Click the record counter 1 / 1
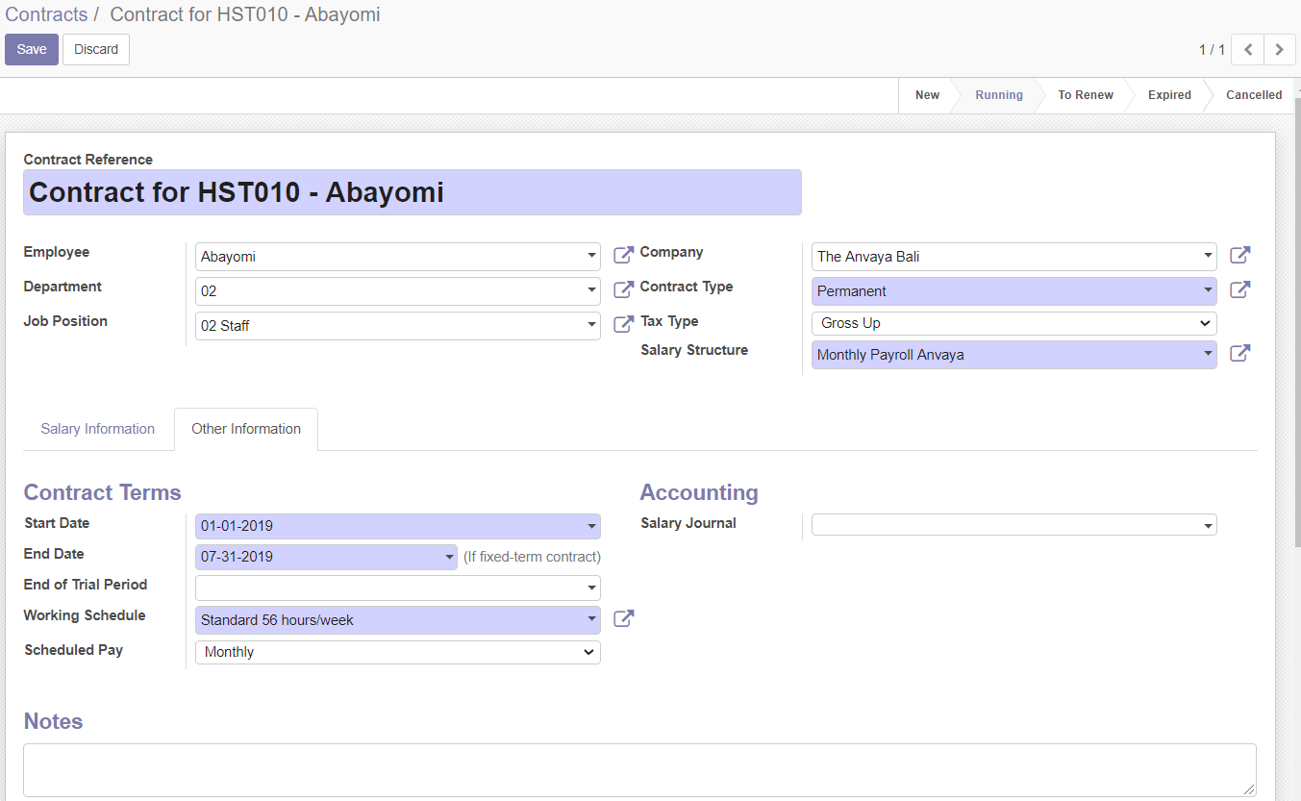This screenshot has height=801, width=1301. click(1212, 50)
